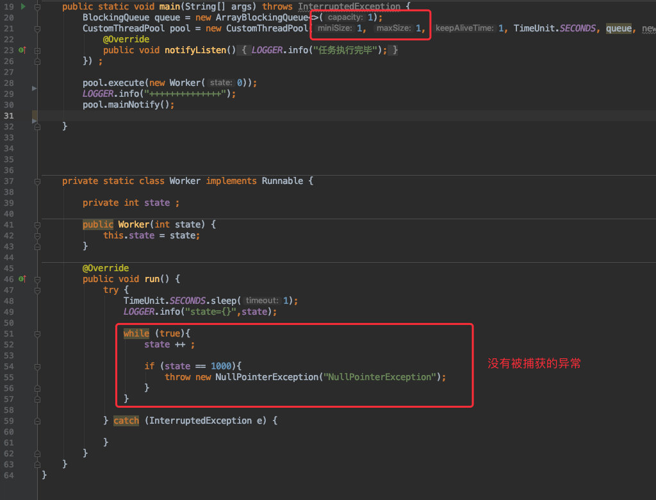Click 'TimeUnit.SECONDS' on line 21
Screen dimensions: 656x500
click(x=554, y=28)
